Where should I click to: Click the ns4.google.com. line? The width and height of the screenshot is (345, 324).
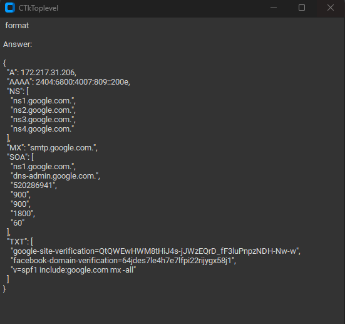[x=42, y=129]
